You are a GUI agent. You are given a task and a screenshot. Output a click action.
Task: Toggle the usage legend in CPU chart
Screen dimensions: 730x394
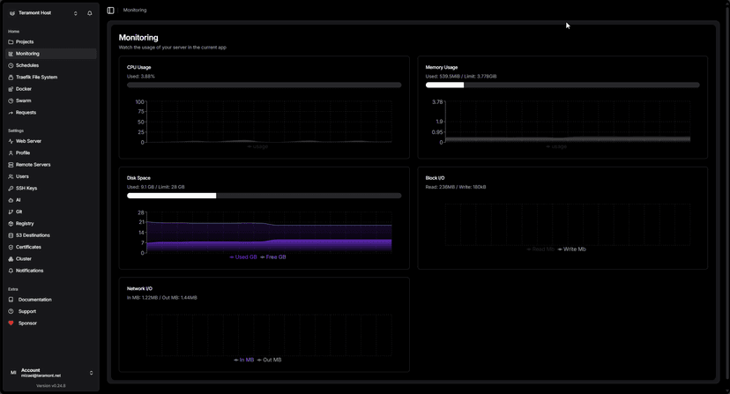coord(257,146)
